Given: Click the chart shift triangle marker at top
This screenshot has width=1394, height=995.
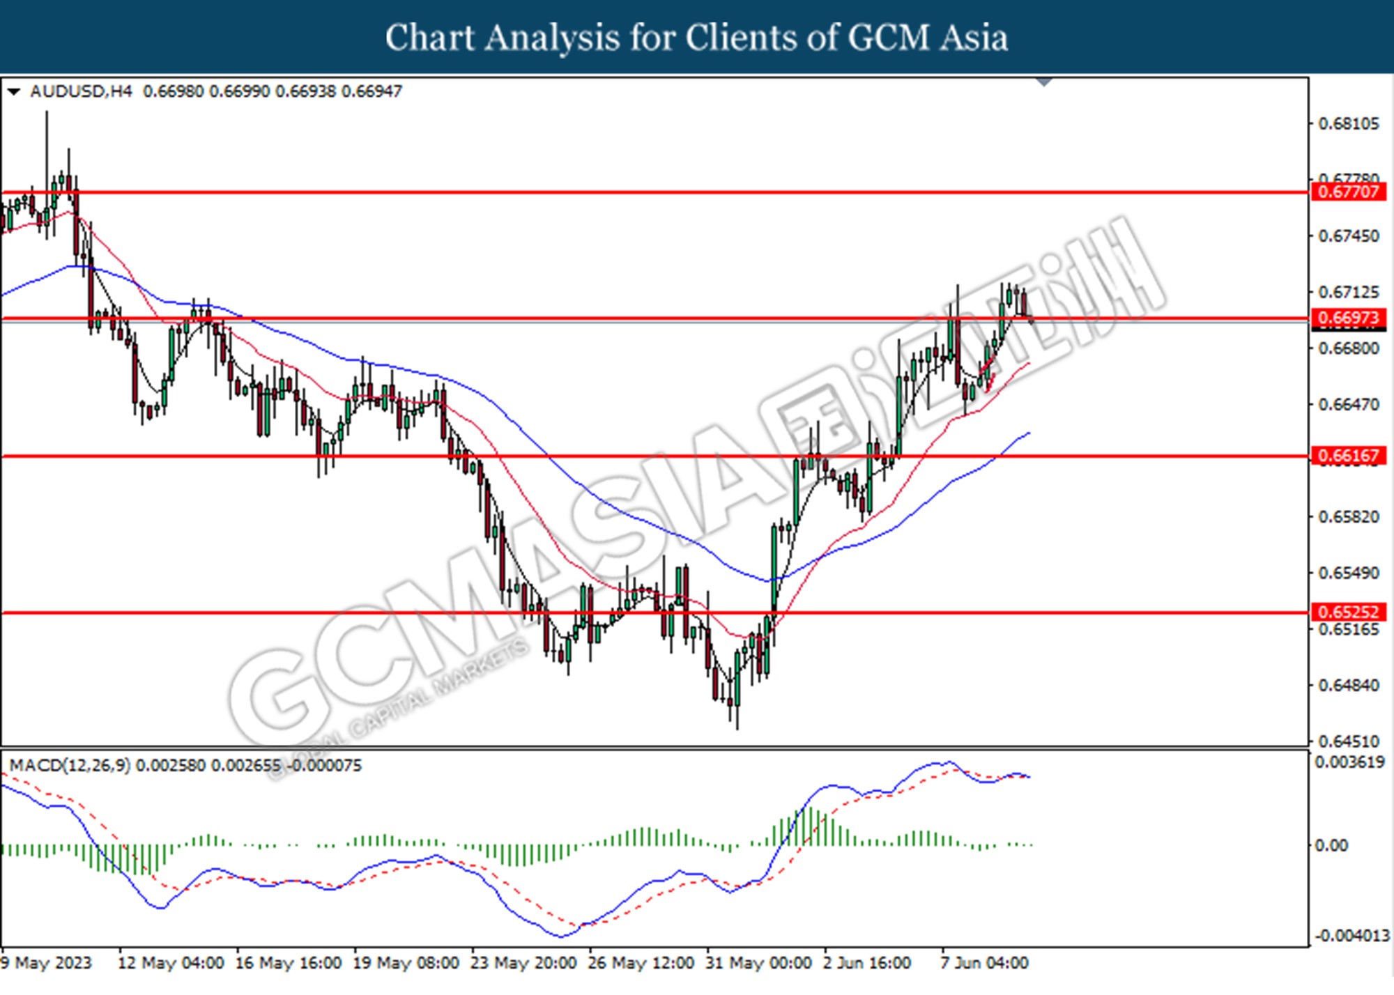Looking at the screenshot, I should coord(1044,82).
